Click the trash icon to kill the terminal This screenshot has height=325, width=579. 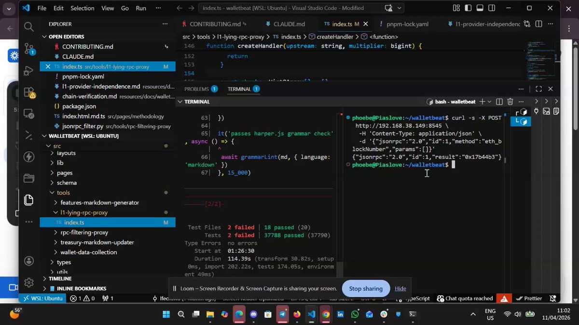click(x=510, y=102)
